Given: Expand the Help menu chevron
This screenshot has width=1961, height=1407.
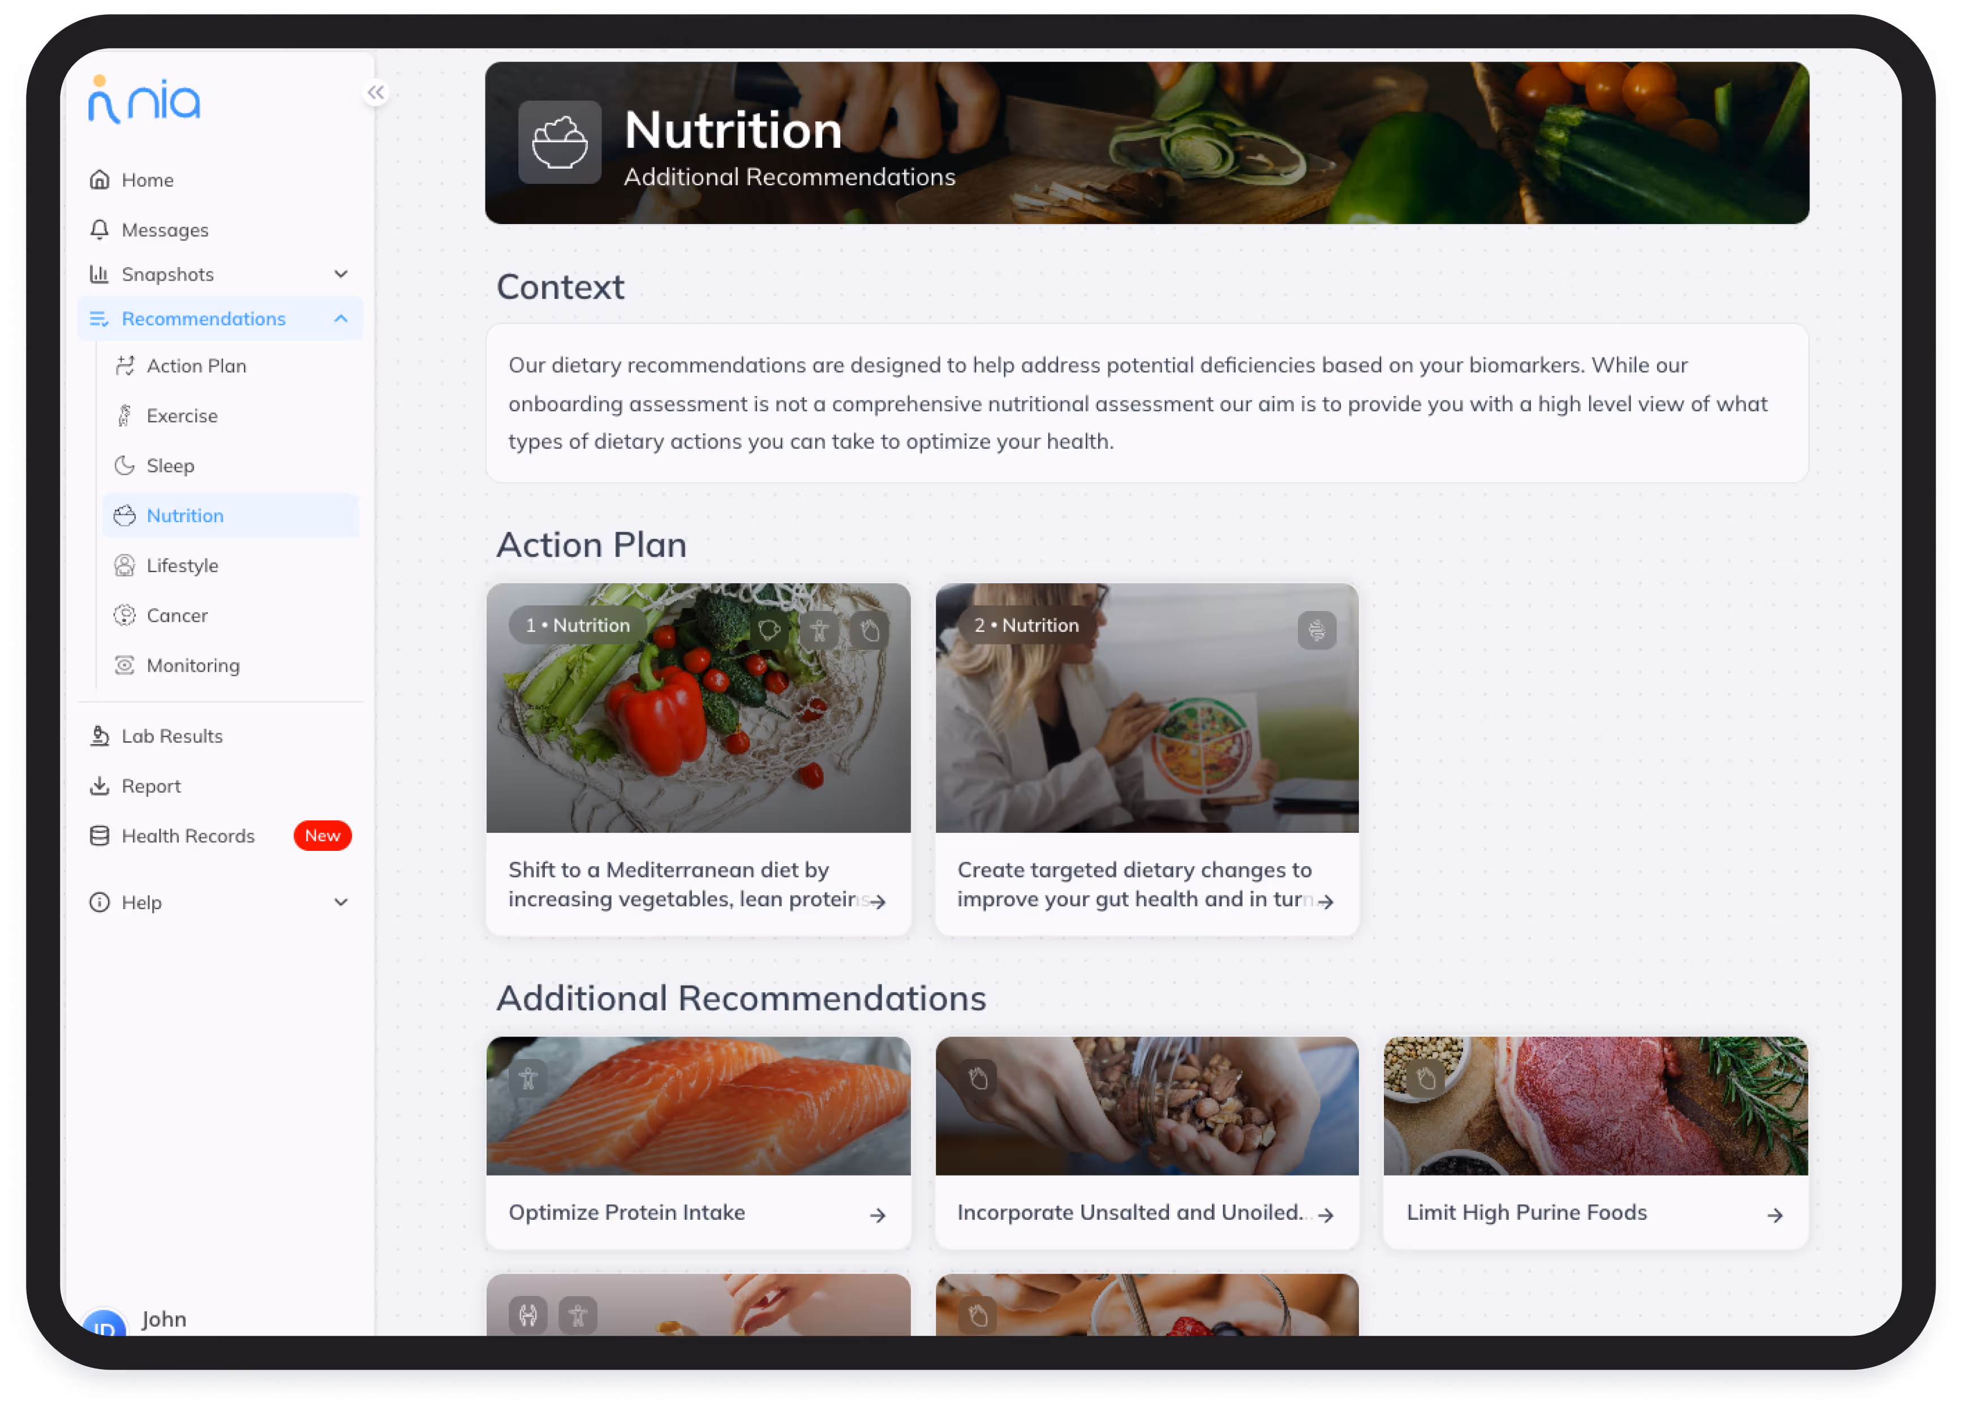Looking at the screenshot, I should coord(341,902).
